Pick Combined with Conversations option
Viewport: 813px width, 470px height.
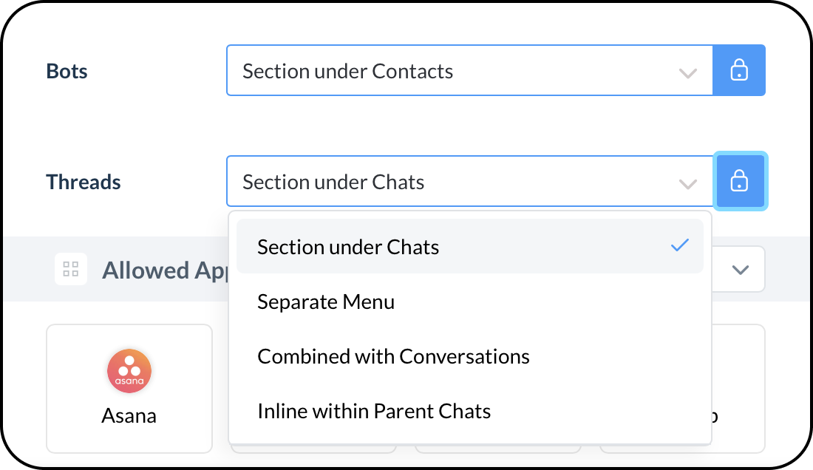(x=393, y=356)
